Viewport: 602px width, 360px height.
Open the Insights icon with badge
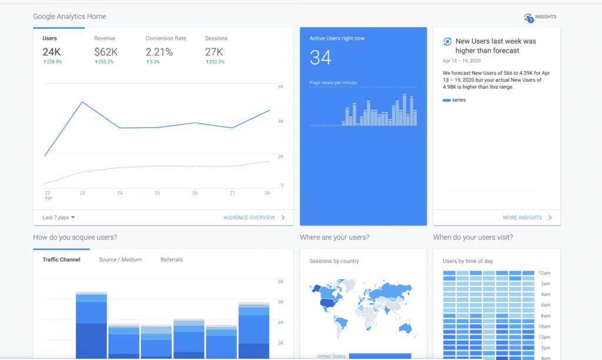point(529,18)
